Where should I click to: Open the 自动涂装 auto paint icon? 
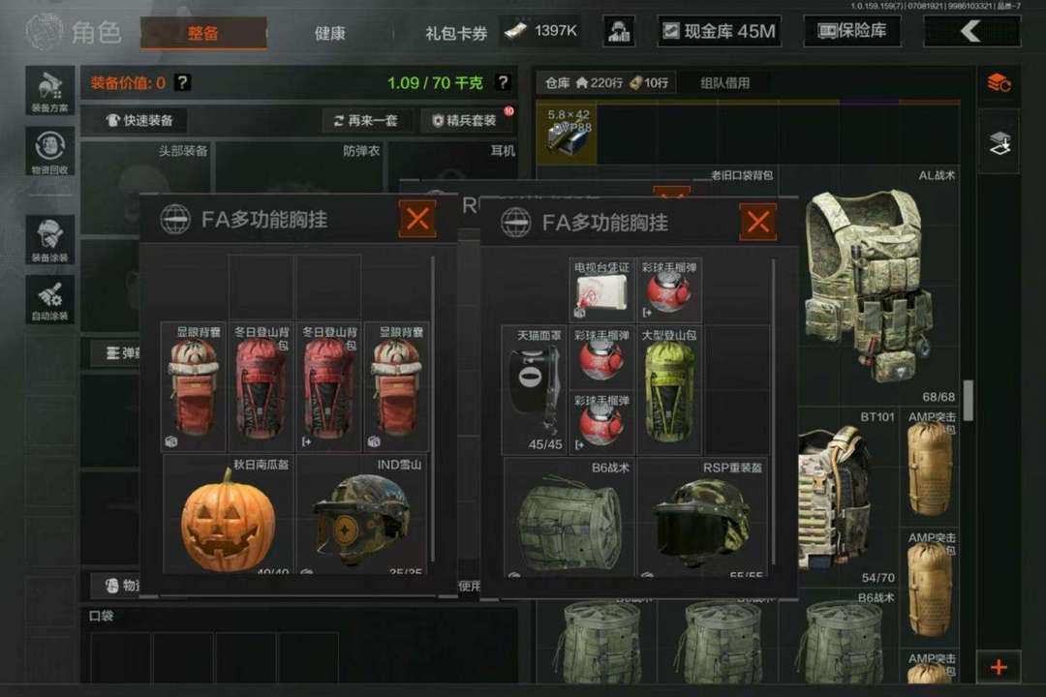50,299
